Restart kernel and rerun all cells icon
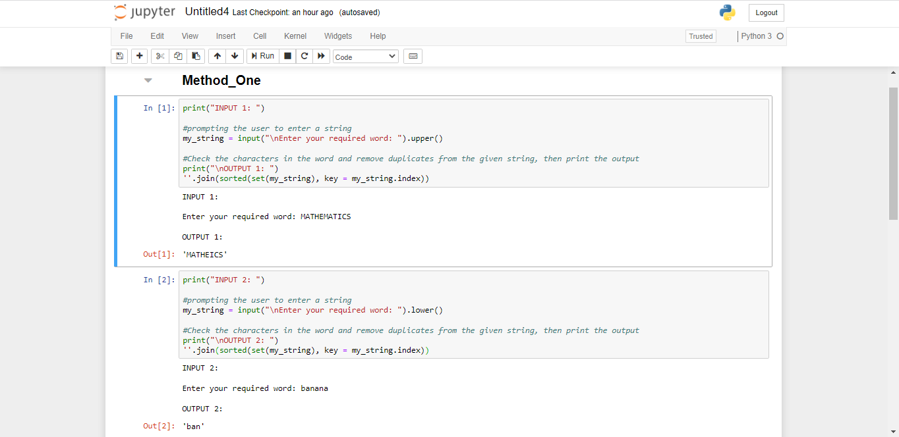This screenshot has width=899, height=437. pos(321,57)
